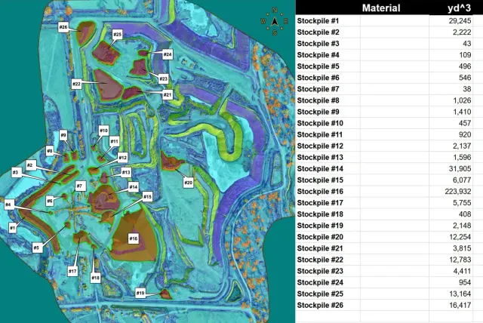
Task: Click the 223,932 volume value
Action: pyautogui.click(x=458, y=192)
